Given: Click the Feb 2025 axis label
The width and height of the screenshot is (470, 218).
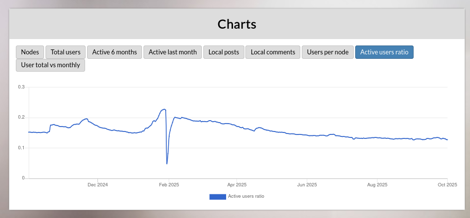Looking at the screenshot, I should pos(169,185).
